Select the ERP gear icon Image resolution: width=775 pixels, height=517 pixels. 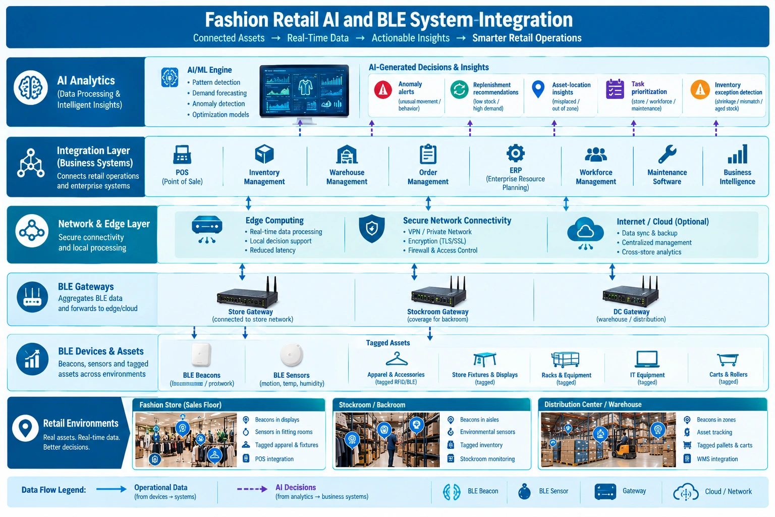tap(516, 152)
